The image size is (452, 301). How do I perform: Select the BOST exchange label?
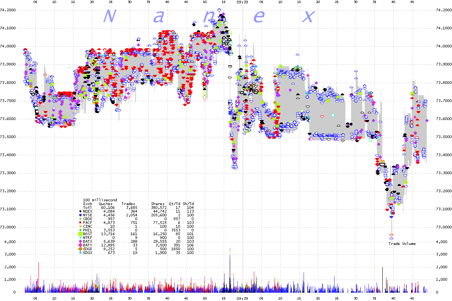[x=87, y=234]
